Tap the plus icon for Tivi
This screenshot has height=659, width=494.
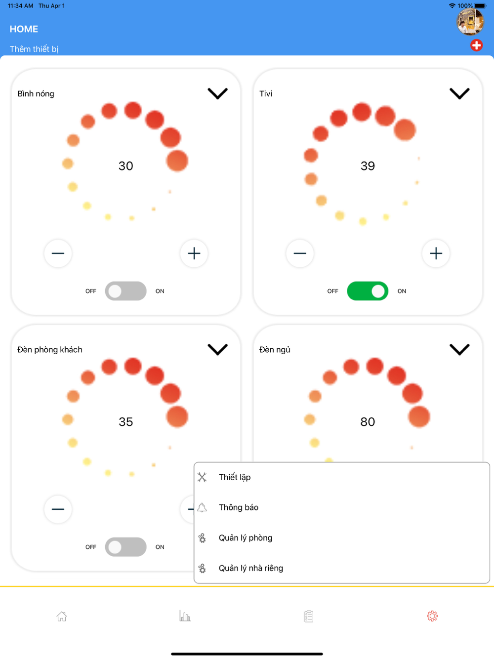(436, 253)
